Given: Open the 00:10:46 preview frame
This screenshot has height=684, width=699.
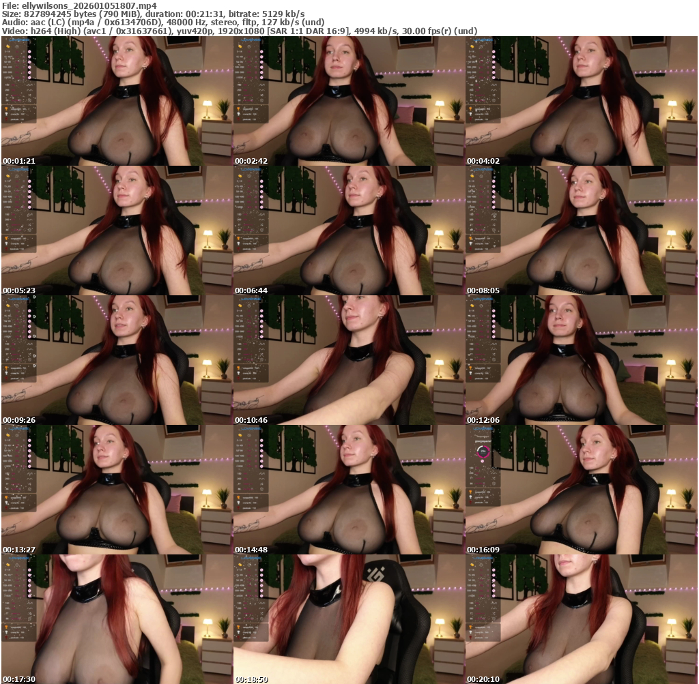Looking at the screenshot, I should [x=349, y=360].
